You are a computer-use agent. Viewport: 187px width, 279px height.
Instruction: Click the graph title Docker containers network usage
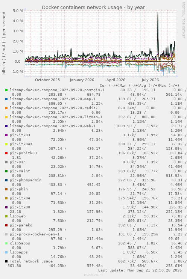93,8
